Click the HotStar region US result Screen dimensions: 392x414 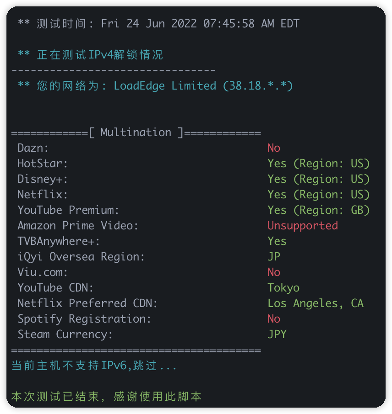[x=318, y=164]
